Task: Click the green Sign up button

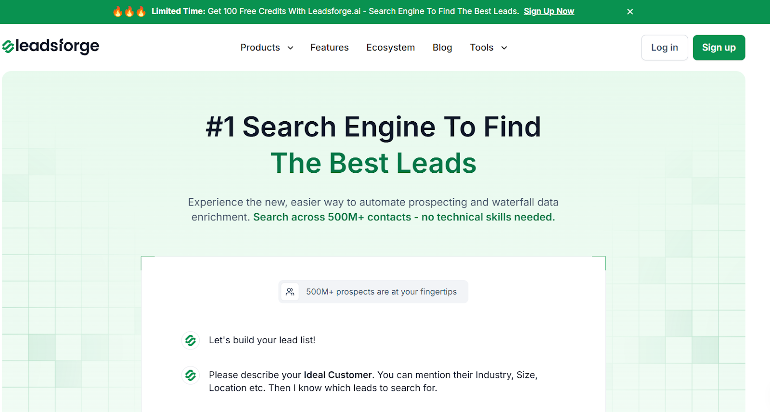Action: click(719, 47)
